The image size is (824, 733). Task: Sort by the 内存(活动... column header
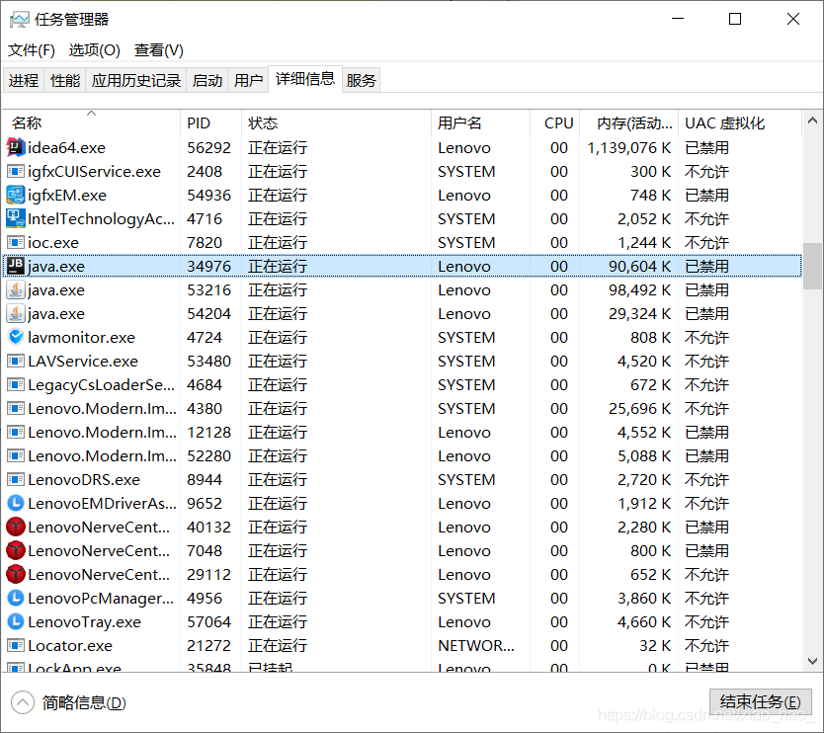pyautogui.click(x=629, y=122)
